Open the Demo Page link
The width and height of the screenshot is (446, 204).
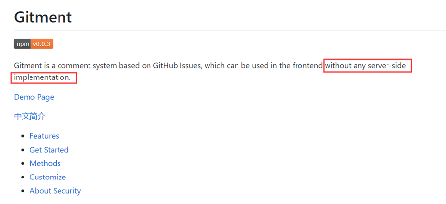34,97
